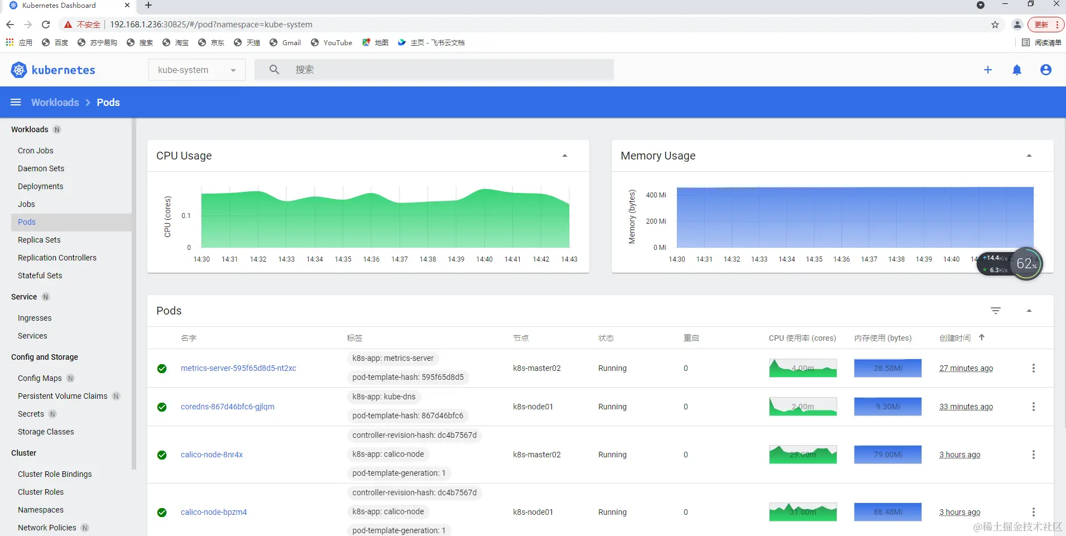Image resolution: width=1066 pixels, height=536 pixels.
Task: Click the Pods filter icon
Action: [996, 311]
